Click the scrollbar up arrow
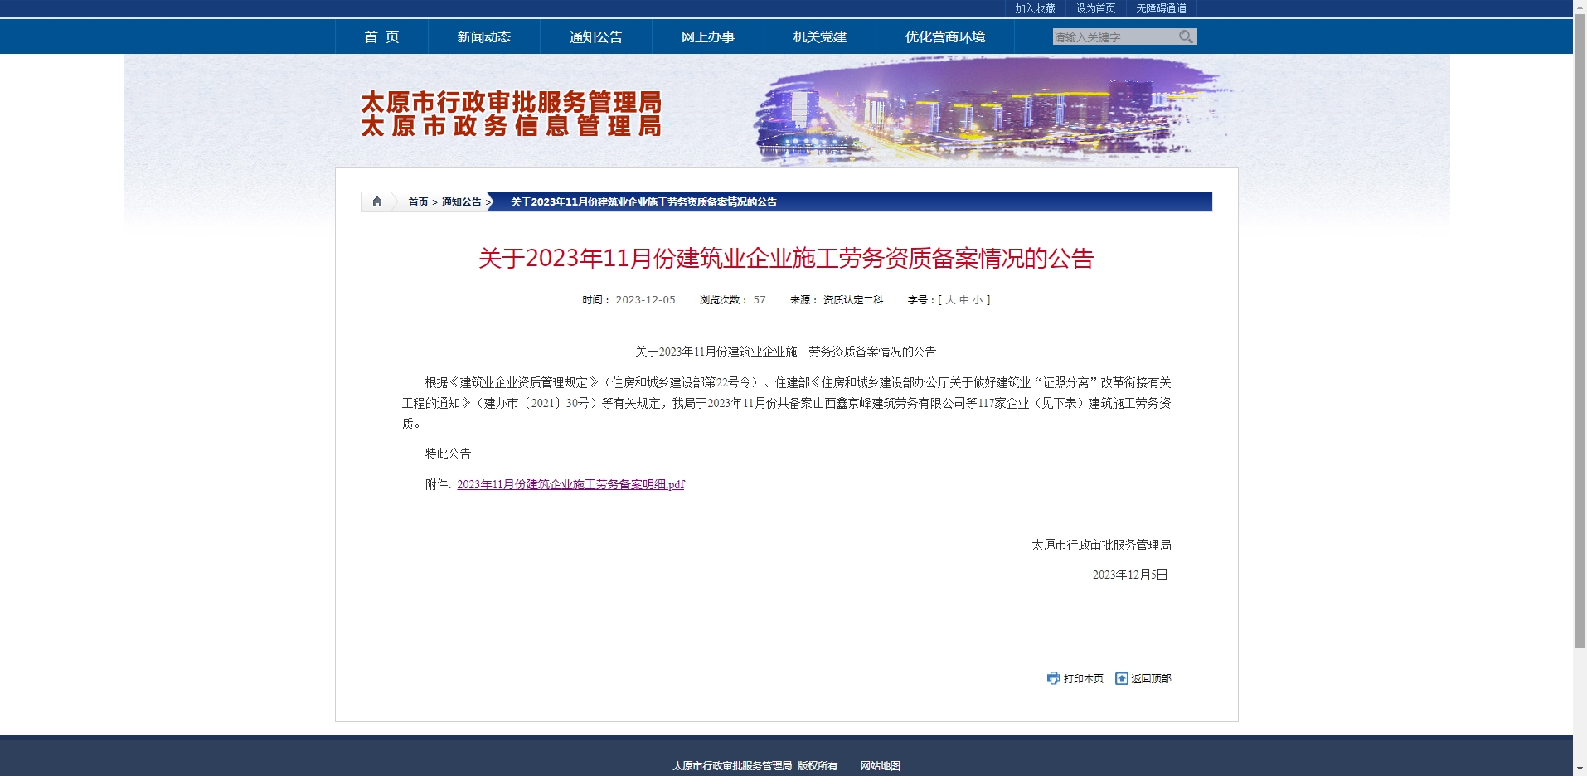Viewport: 1587px width, 776px height. 1580,6
